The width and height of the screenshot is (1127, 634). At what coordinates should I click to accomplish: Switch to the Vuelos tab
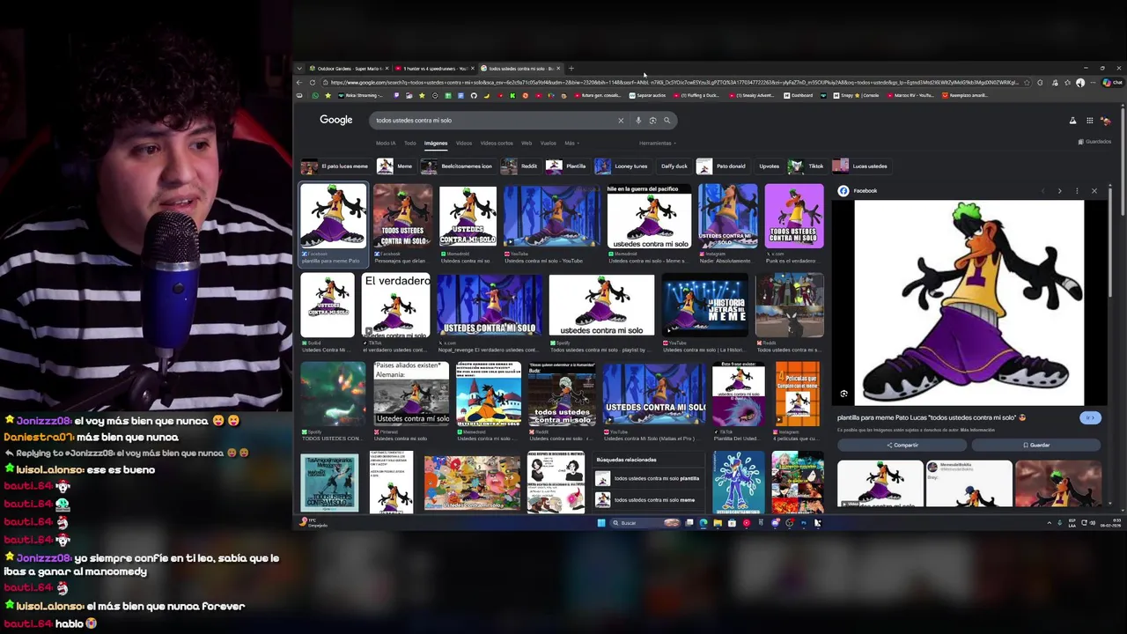click(x=549, y=143)
